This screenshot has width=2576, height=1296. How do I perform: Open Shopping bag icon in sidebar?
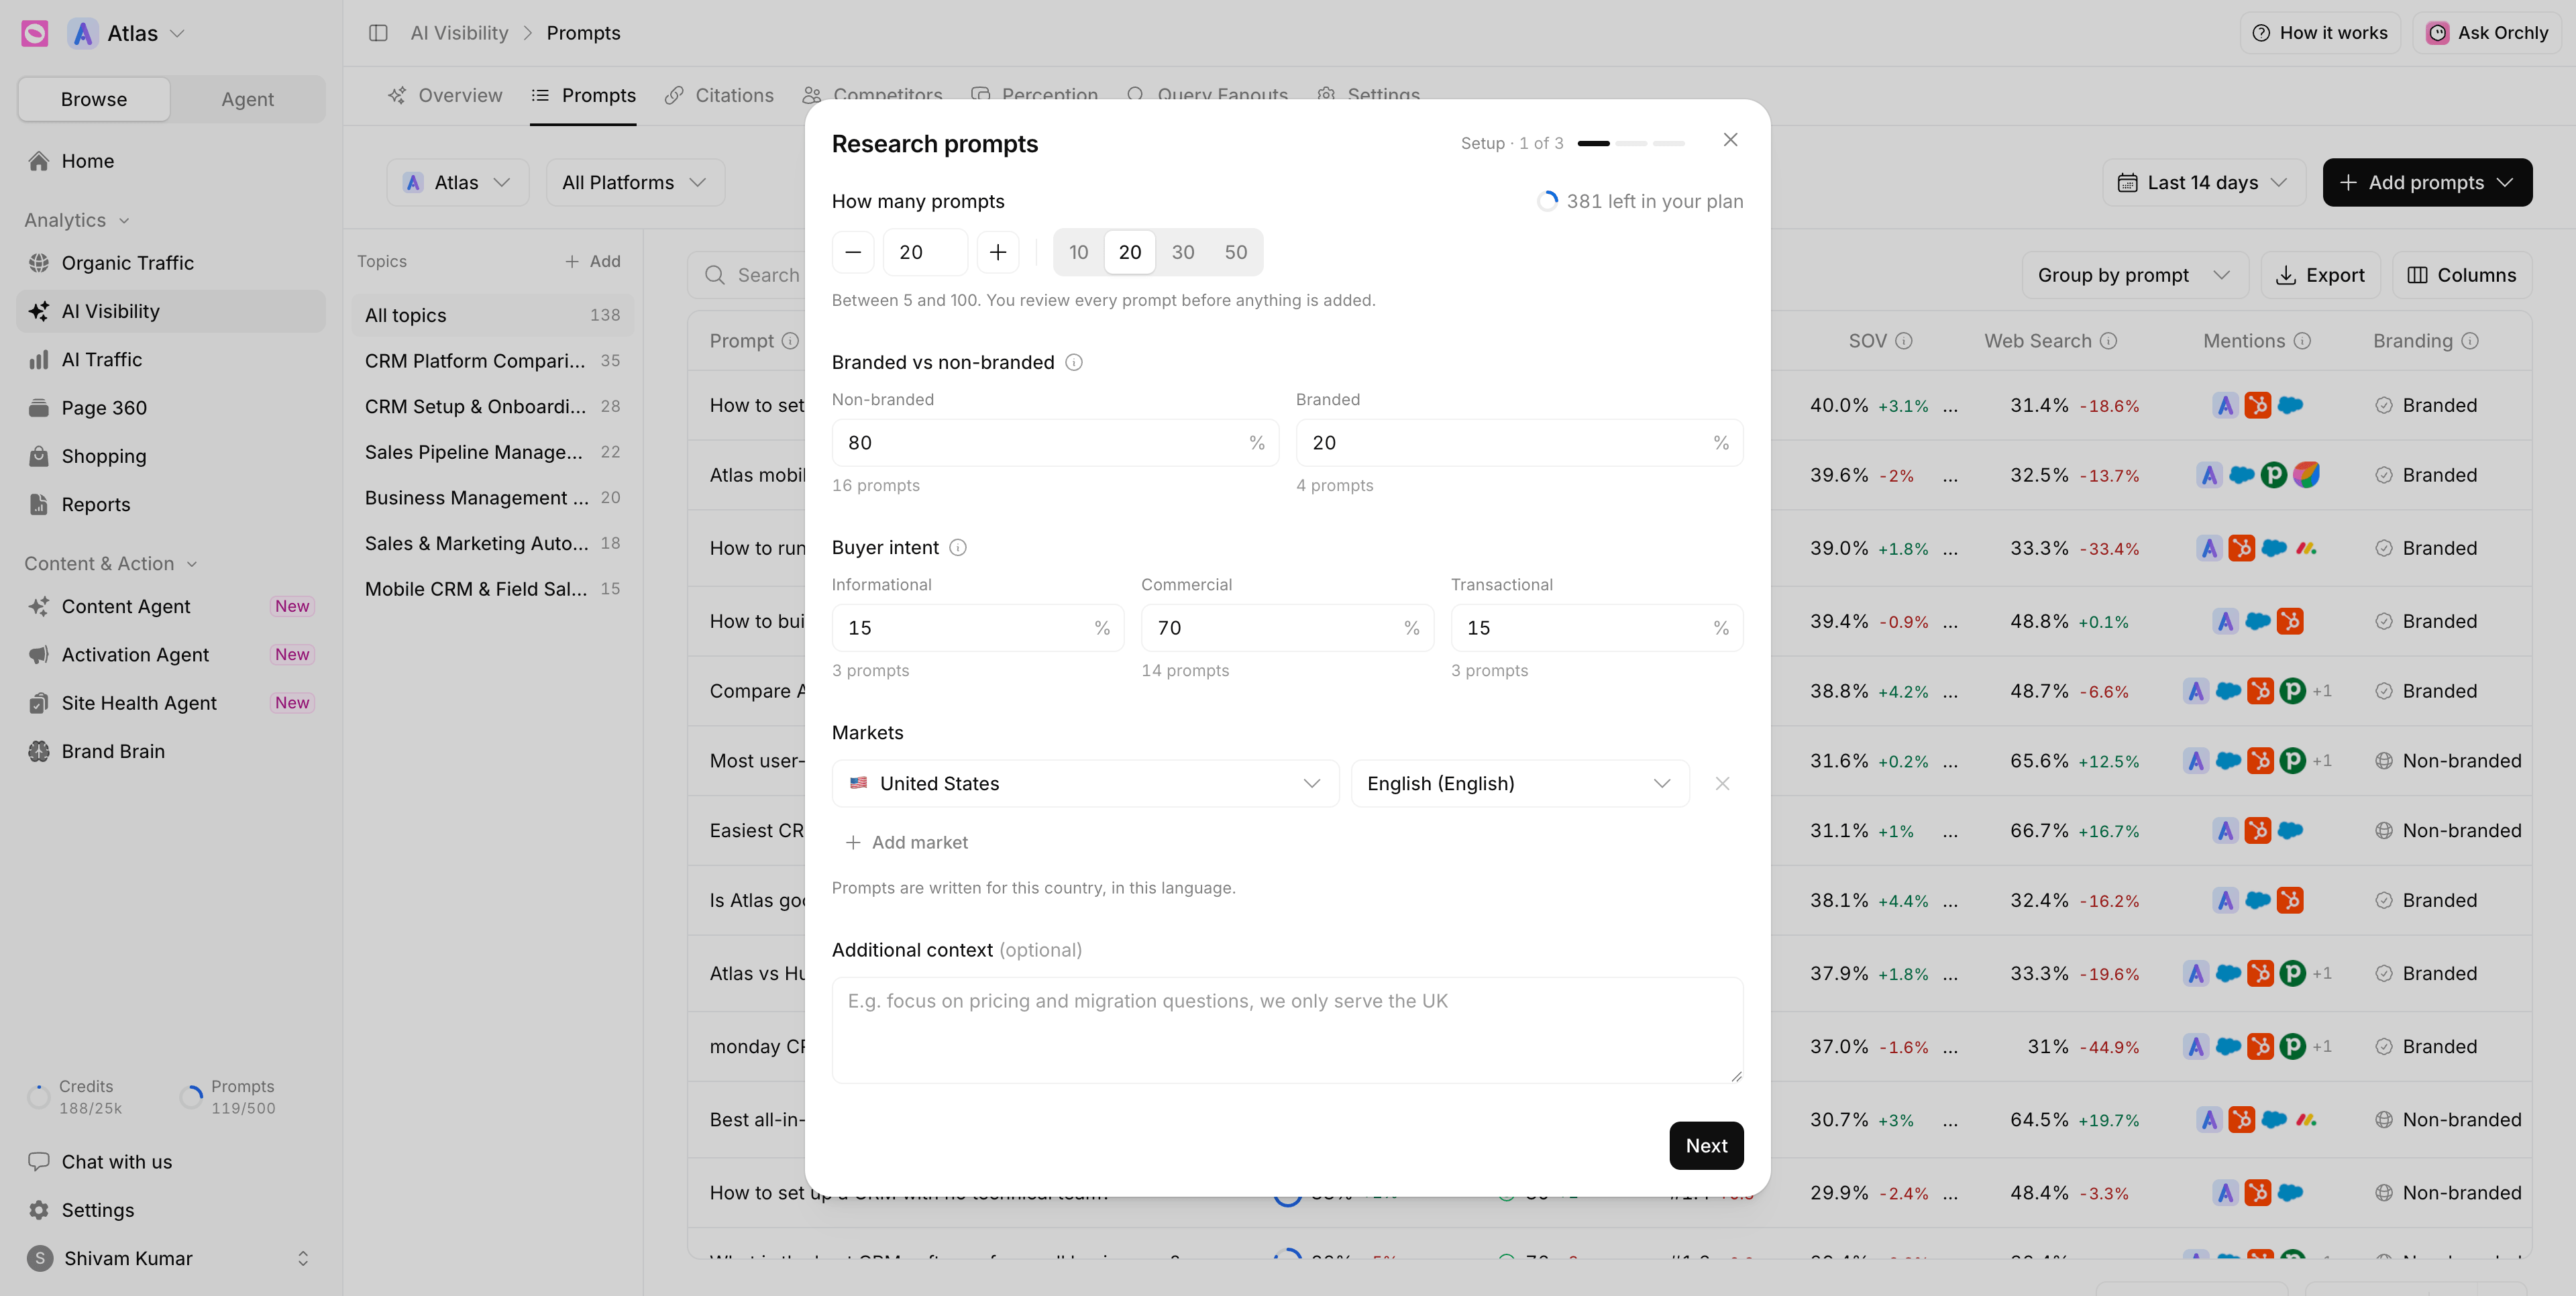[39, 456]
